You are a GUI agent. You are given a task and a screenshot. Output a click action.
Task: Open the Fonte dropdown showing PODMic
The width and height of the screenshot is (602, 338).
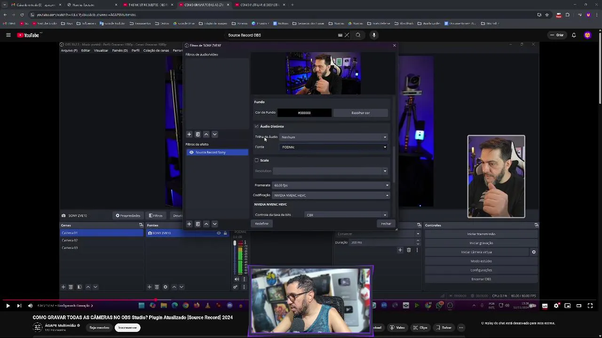[x=333, y=147]
